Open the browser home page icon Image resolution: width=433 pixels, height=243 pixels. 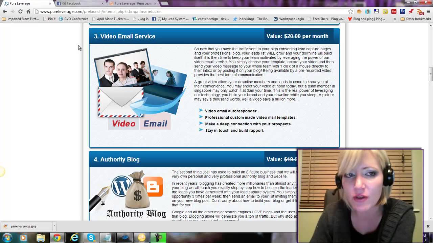click(x=28, y=11)
